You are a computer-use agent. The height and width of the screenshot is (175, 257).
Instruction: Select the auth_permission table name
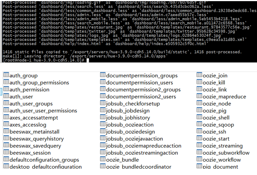pos(30,90)
